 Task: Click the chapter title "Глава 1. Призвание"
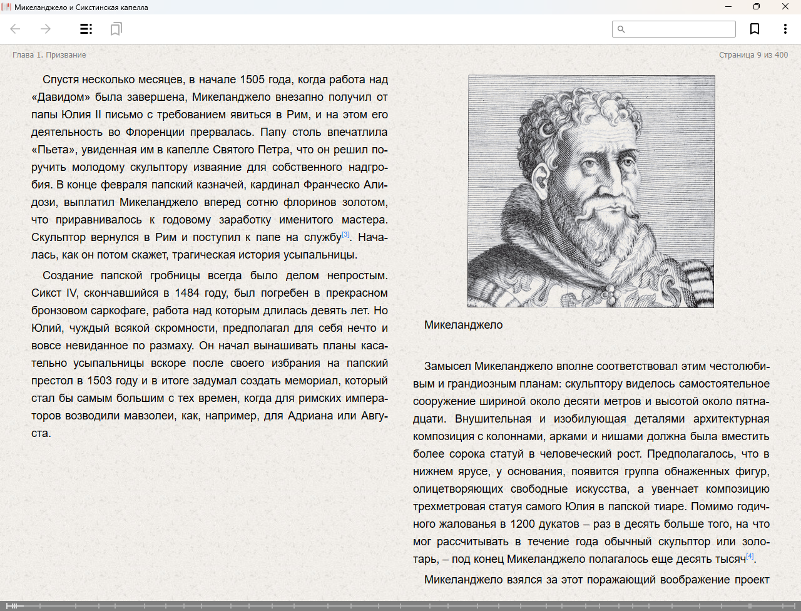point(49,55)
